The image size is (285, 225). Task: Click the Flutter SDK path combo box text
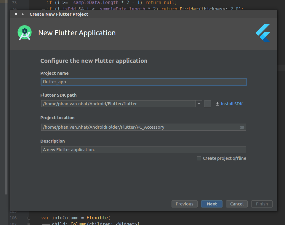click(x=119, y=104)
